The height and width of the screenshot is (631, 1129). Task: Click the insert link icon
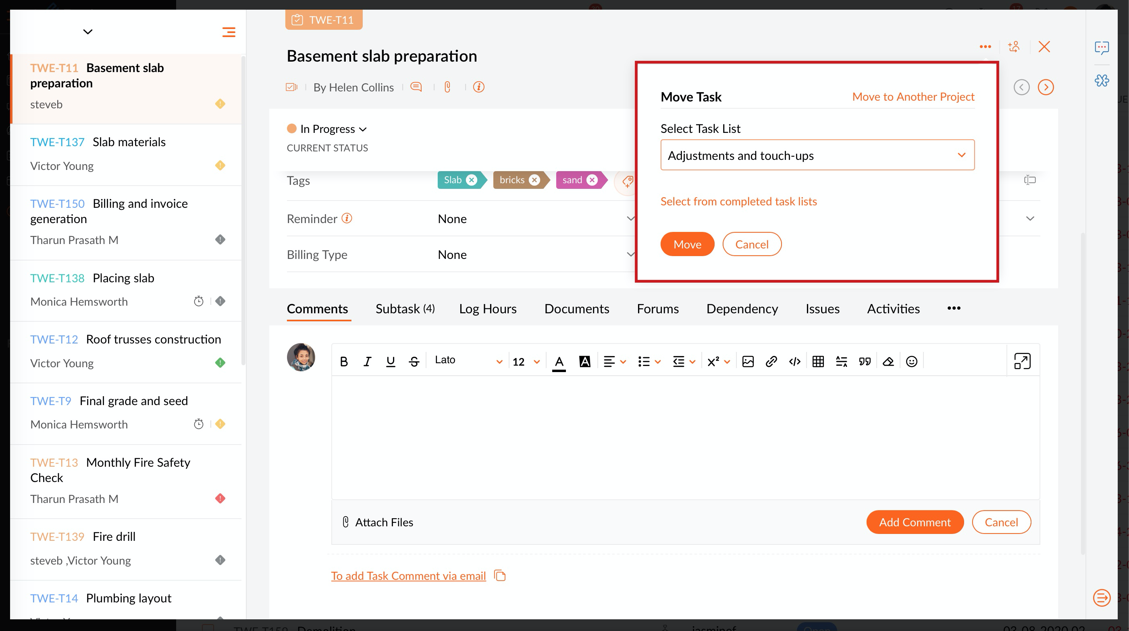click(771, 362)
